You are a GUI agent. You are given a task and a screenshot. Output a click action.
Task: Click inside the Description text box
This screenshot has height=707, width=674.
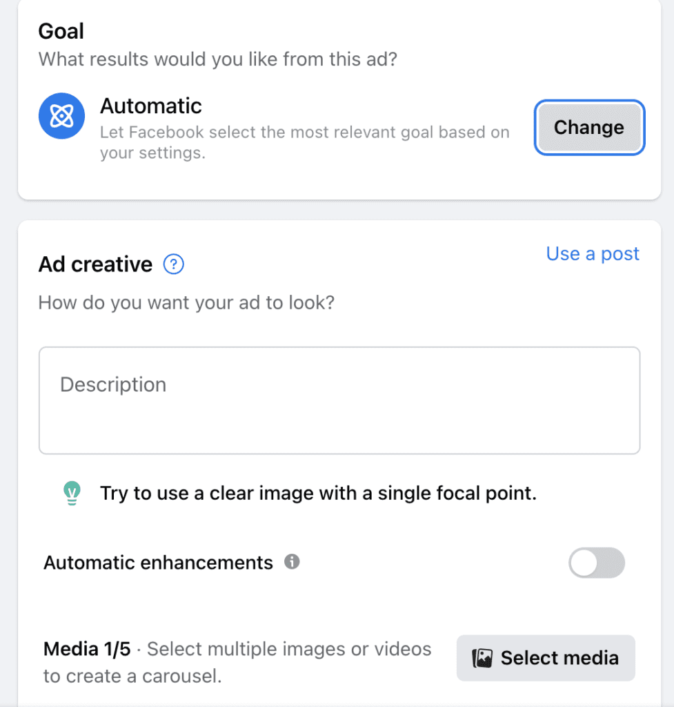[338, 400]
